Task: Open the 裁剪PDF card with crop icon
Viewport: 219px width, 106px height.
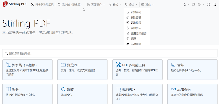Action: coord(137,94)
